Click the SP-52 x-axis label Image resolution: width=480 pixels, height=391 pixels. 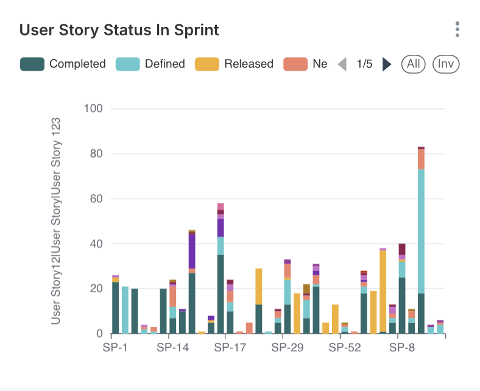[x=345, y=348]
